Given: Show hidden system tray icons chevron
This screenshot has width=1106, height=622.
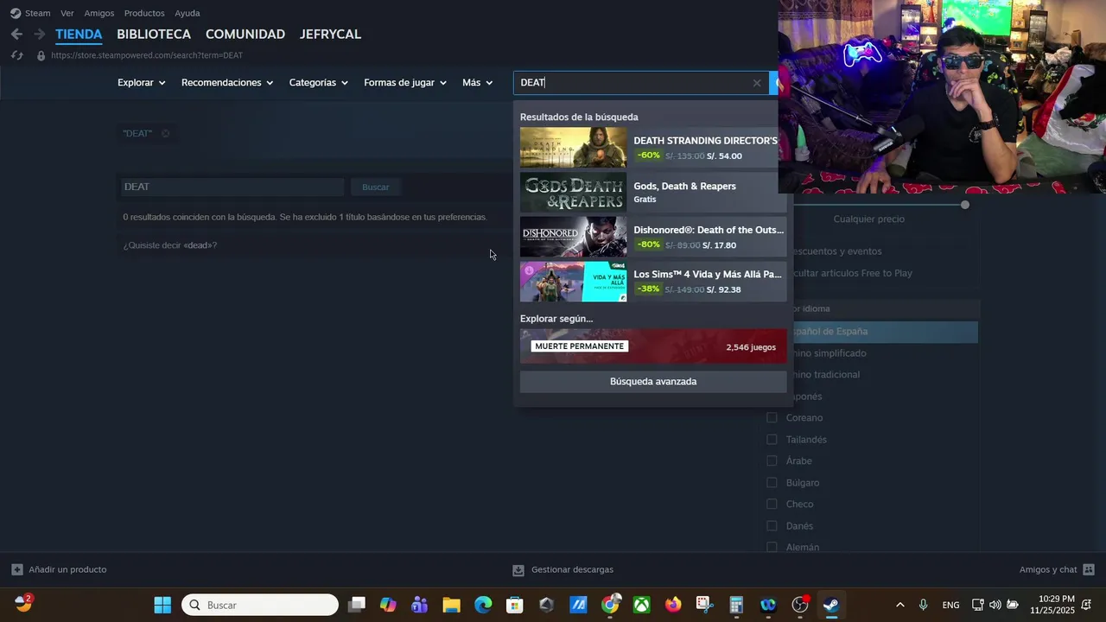Looking at the screenshot, I should pos(900,605).
